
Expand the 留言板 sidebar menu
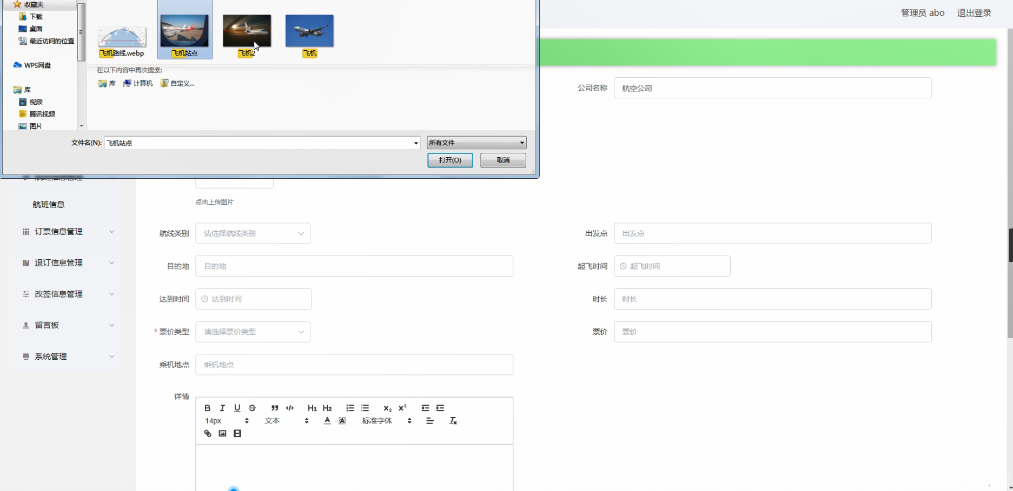pos(68,325)
